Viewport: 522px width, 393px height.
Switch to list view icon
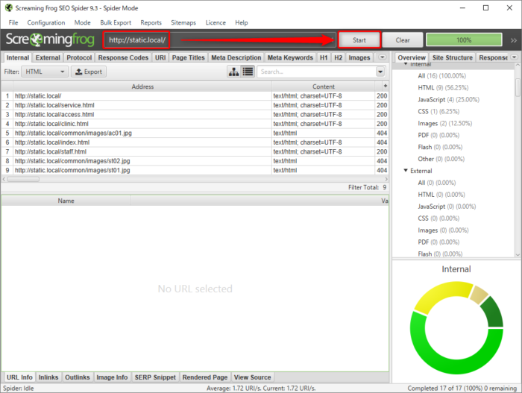[x=247, y=72]
